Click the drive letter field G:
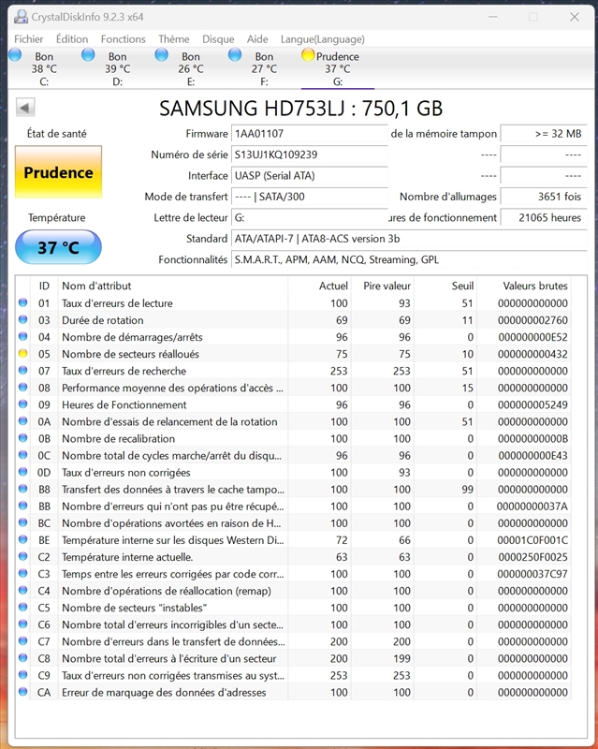The image size is (598, 749). [310, 218]
